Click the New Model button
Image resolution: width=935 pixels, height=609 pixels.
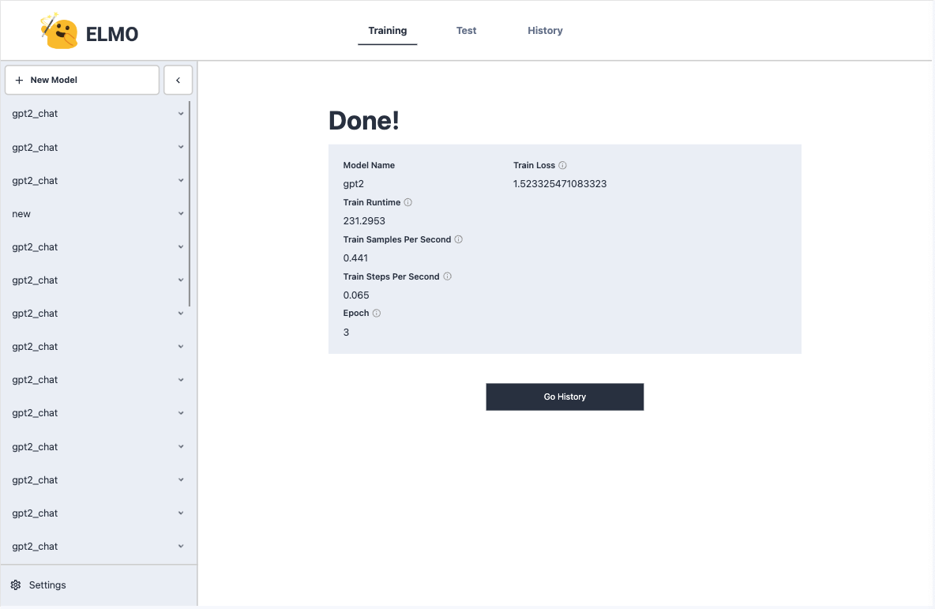click(81, 80)
